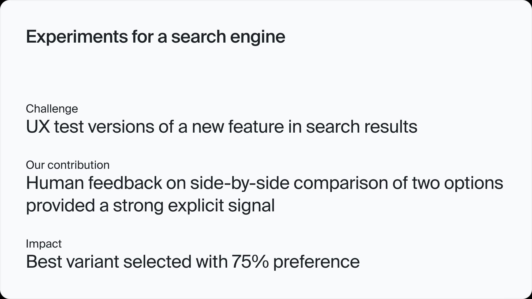Click the 'provided a strong explicit signal' line
This screenshot has width=532, height=299.
click(x=150, y=206)
